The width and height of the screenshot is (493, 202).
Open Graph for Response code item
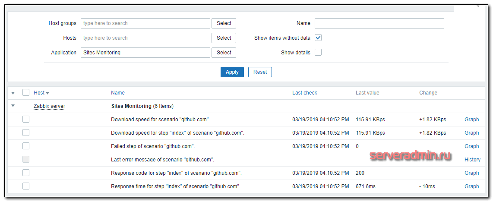[471, 173]
